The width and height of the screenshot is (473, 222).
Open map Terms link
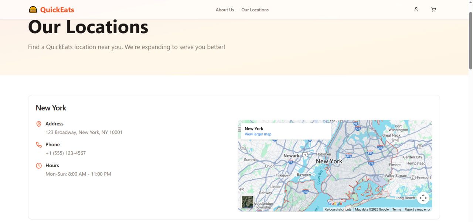(x=397, y=209)
